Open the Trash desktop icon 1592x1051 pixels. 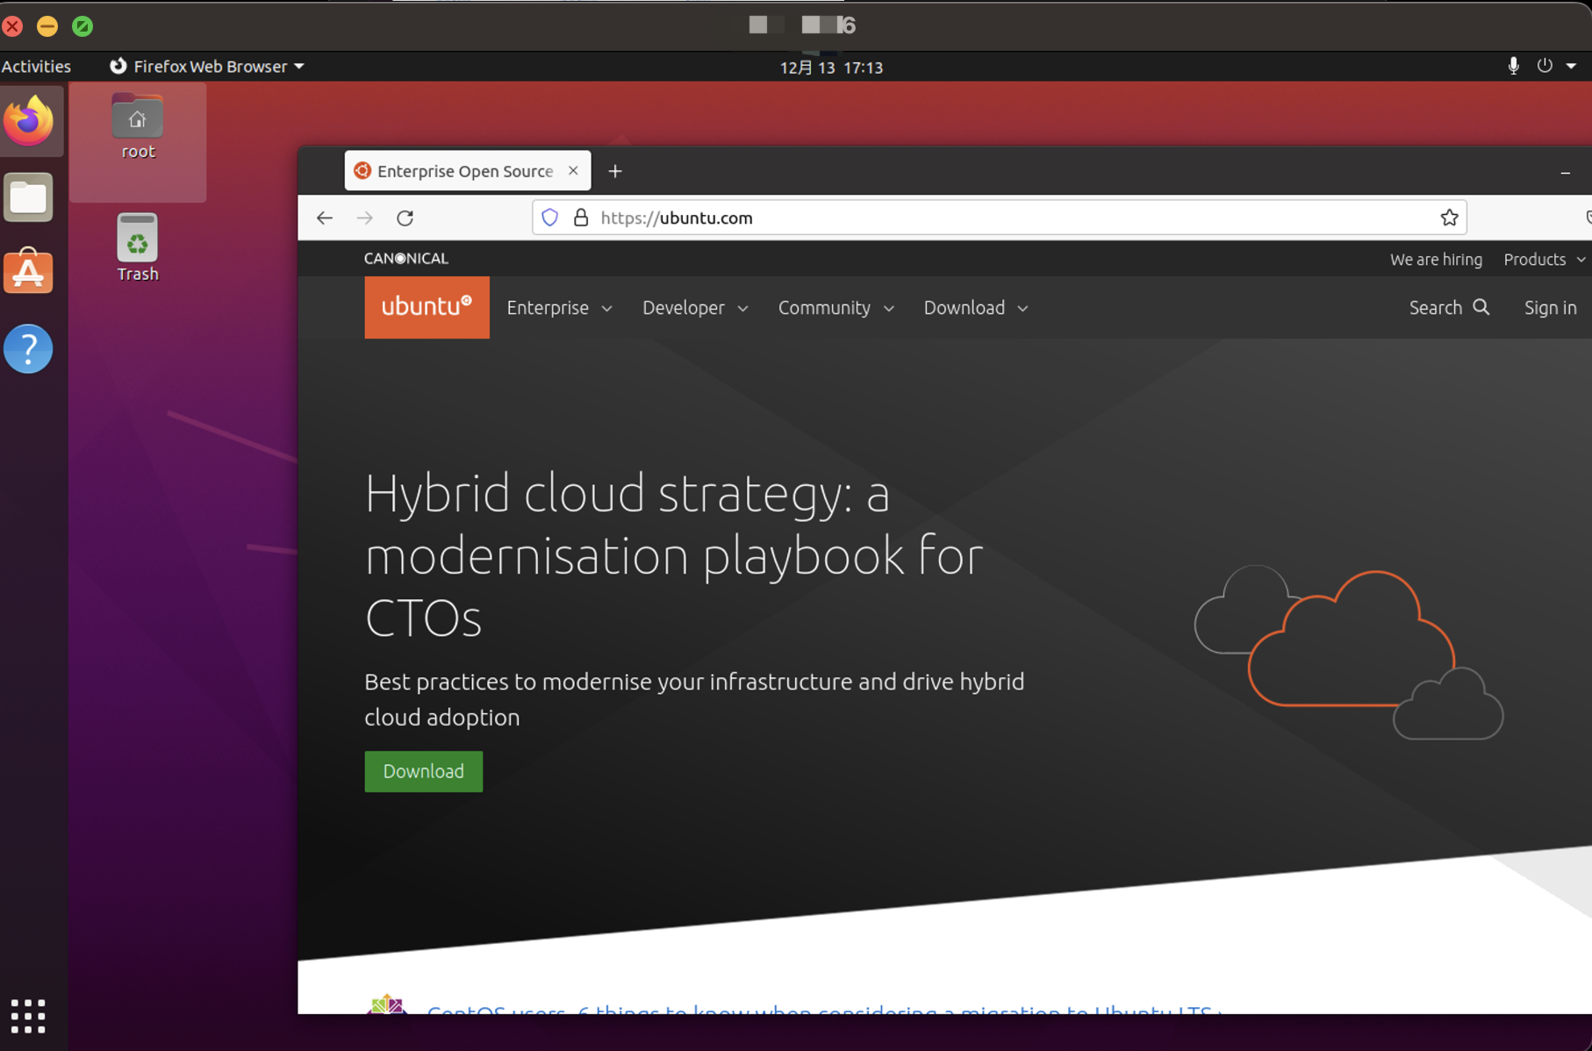point(138,247)
